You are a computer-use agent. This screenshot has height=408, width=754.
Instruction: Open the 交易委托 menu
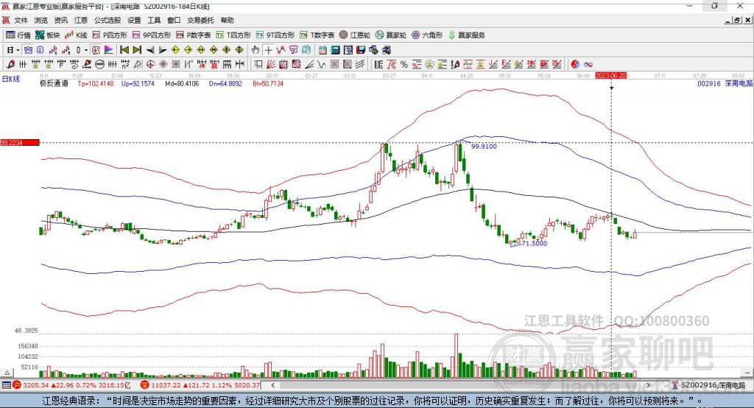click(200, 20)
